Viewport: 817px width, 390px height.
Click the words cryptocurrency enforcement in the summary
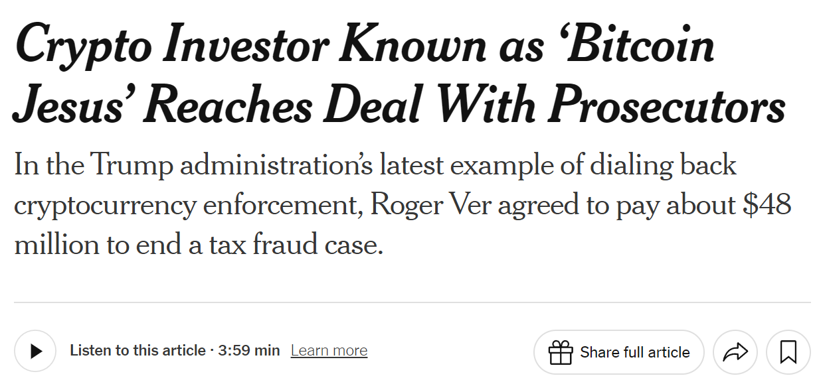point(185,205)
